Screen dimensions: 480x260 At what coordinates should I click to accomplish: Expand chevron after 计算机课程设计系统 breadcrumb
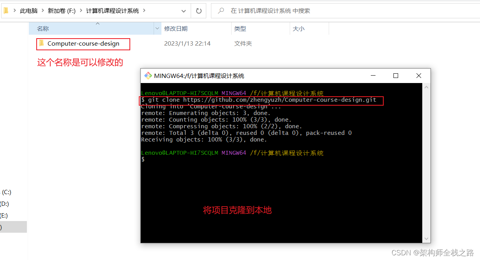click(x=144, y=11)
